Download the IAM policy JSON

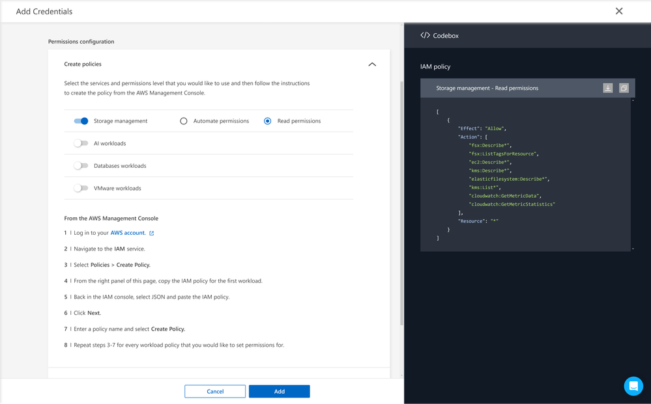click(x=607, y=88)
